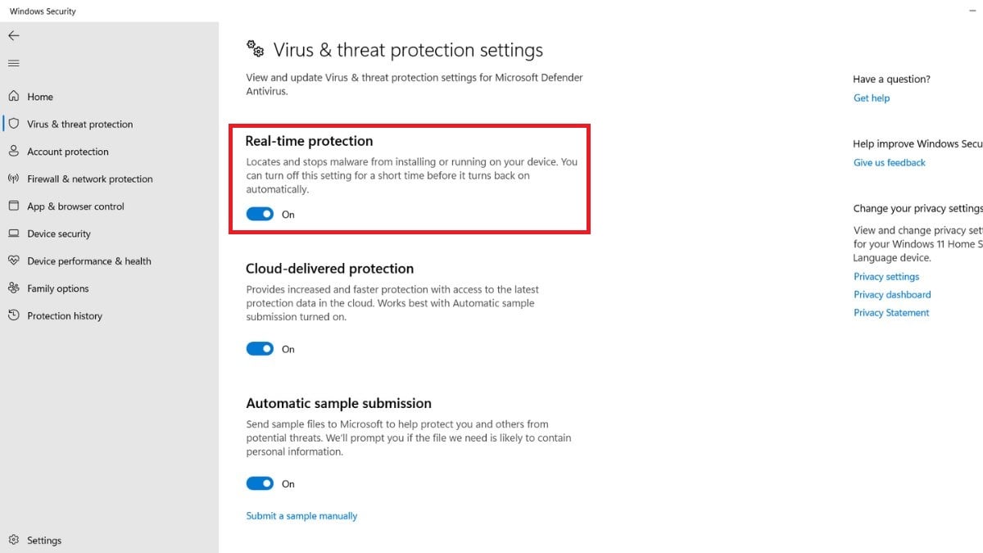Open the Privacy dashboard link
Viewport: 983px width, 553px height.
[x=892, y=295]
